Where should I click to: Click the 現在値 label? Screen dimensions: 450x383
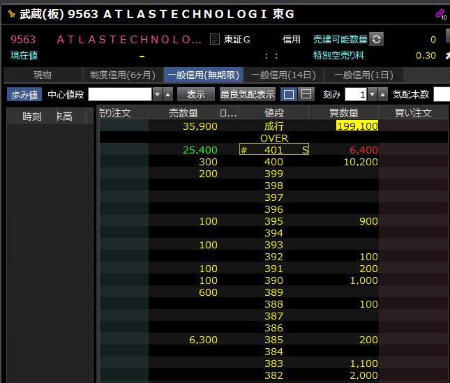24,55
